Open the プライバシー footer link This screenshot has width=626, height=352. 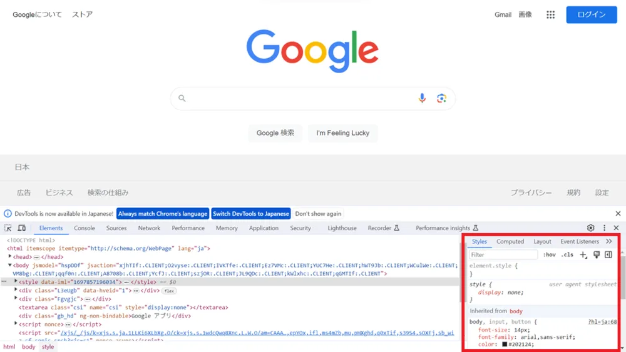point(531,193)
